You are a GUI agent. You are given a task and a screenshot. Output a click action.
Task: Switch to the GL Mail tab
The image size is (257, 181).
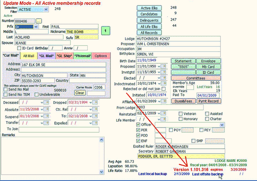click(47, 56)
